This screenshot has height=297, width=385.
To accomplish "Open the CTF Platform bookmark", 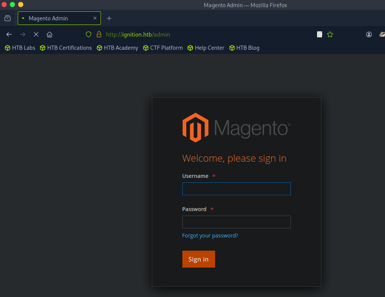I will [163, 48].
